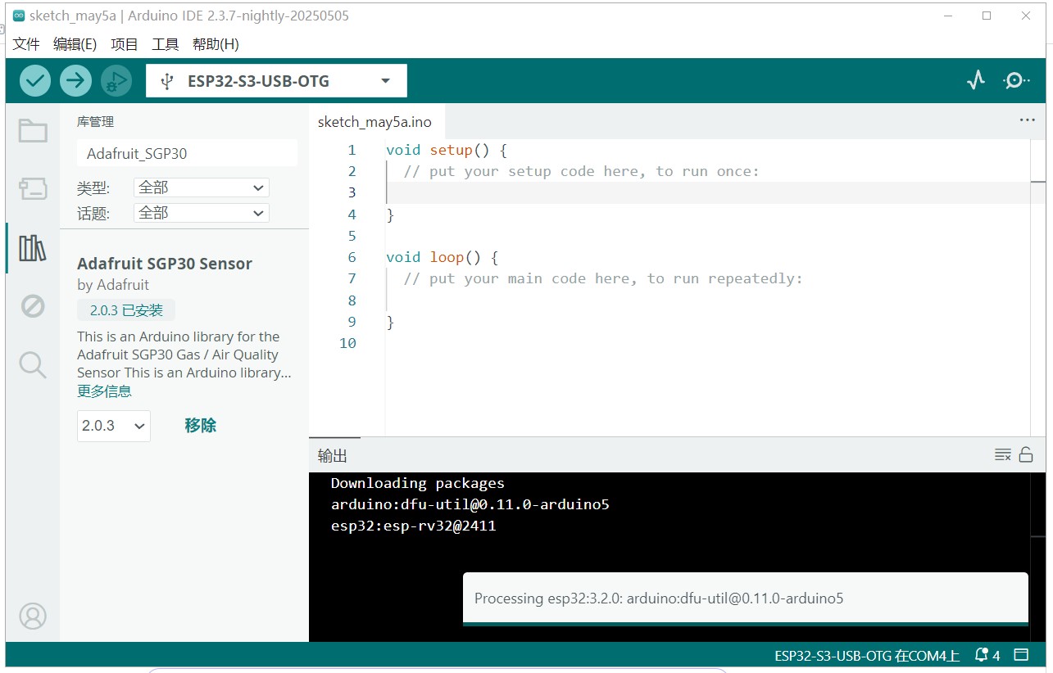Click the 移除 button

[x=201, y=426]
